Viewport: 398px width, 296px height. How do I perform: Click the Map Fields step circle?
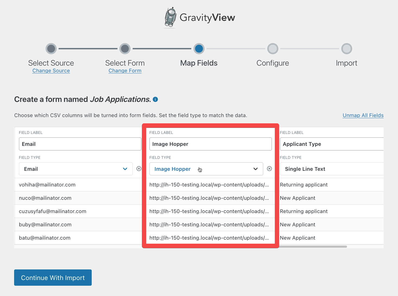click(199, 49)
